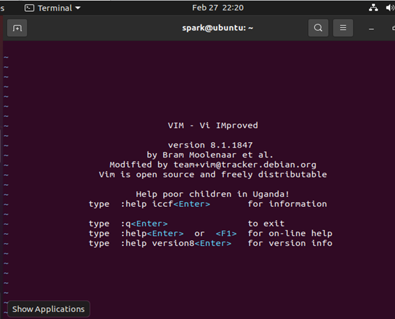Open a new terminal tab
The image size is (395, 319).
[x=17, y=28]
